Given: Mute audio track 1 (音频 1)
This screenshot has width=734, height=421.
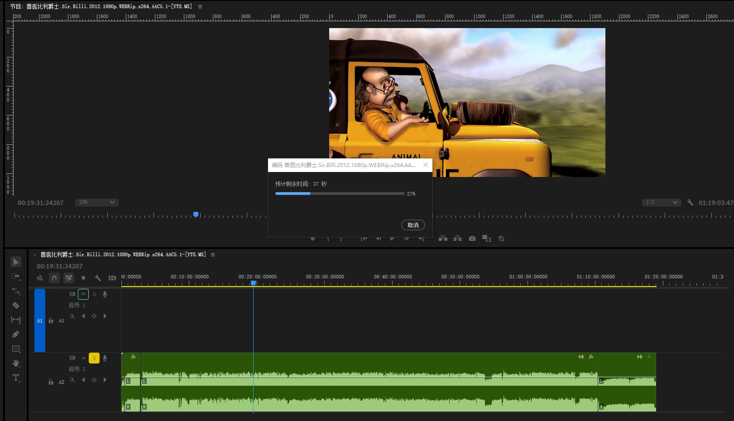Looking at the screenshot, I should point(83,294).
